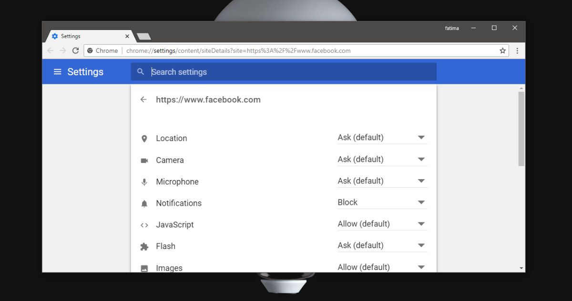Click the Notifications bell icon
This screenshot has width=572, height=301.
[x=144, y=203]
